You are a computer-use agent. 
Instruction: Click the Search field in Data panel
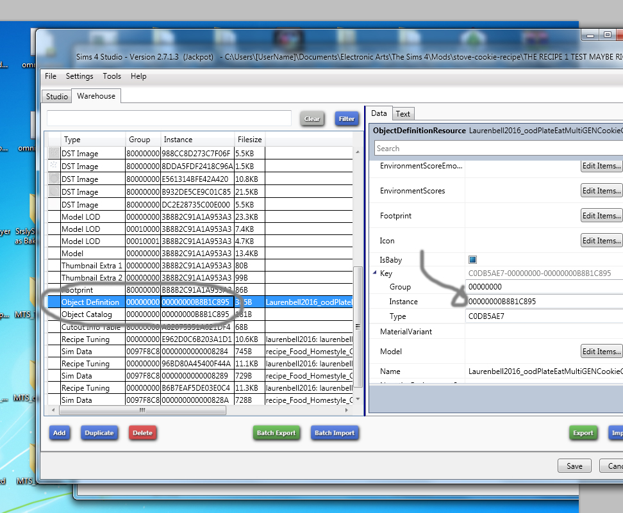click(498, 149)
